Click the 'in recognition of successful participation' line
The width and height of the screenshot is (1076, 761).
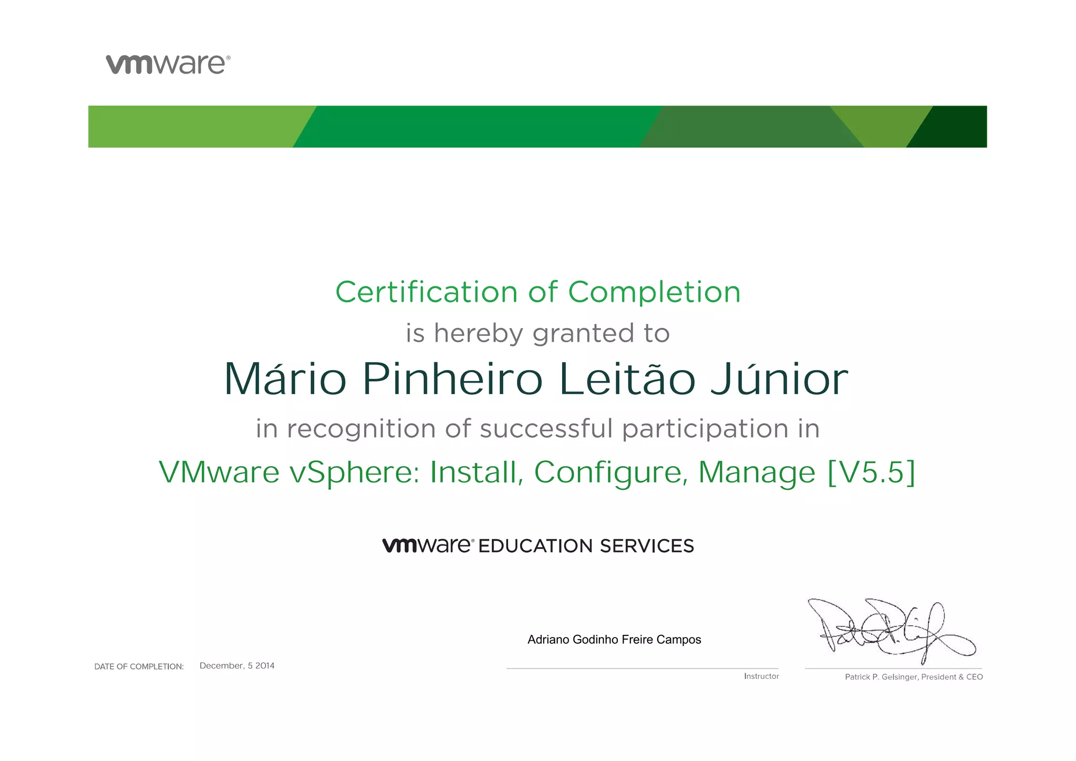click(537, 428)
